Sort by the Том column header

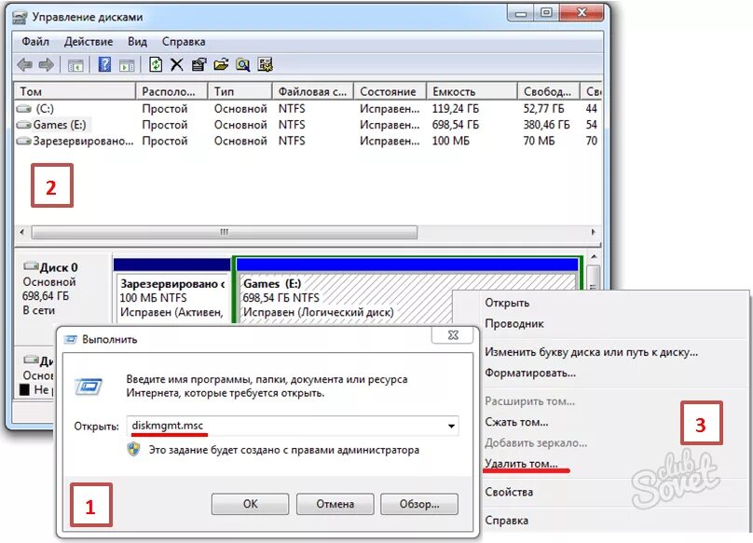pyautogui.click(x=75, y=91)
